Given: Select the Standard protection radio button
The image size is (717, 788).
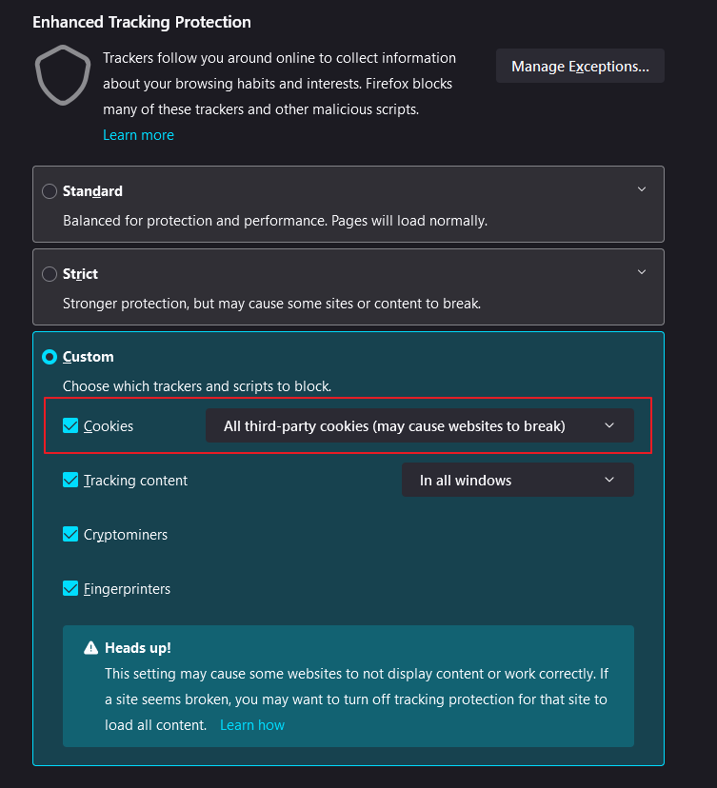Looking at the screenshot, I should (x=50, y=191).
